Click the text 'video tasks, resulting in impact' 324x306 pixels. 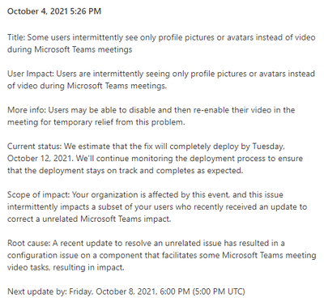tap(66, 267)
